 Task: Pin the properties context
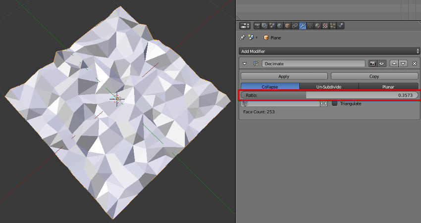[242, 38]
